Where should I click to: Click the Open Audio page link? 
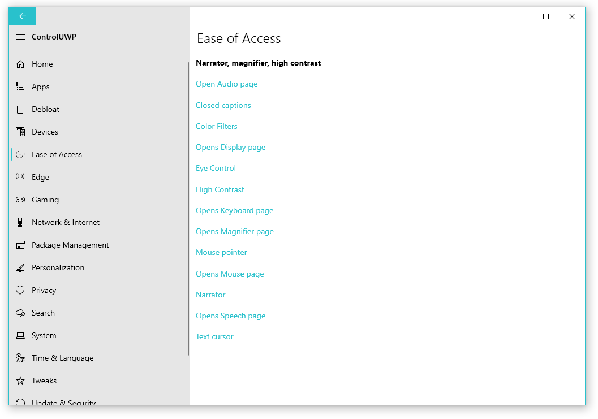[226, 84]
